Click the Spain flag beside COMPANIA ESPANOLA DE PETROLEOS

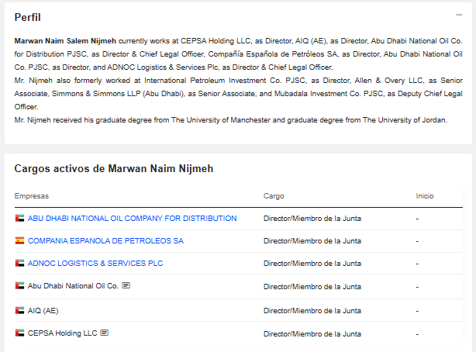click(19, 241)
